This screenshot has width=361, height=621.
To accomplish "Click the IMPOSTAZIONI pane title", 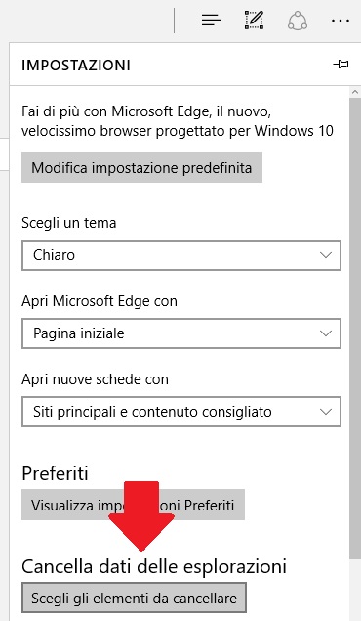I will [x=76, y=66].
